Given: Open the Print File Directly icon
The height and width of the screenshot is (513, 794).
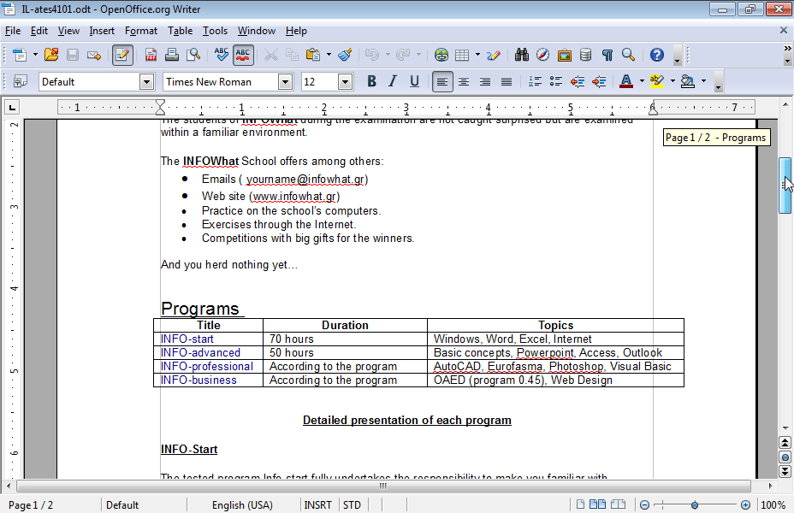Looking at the screenshot, I should [171, 55].
